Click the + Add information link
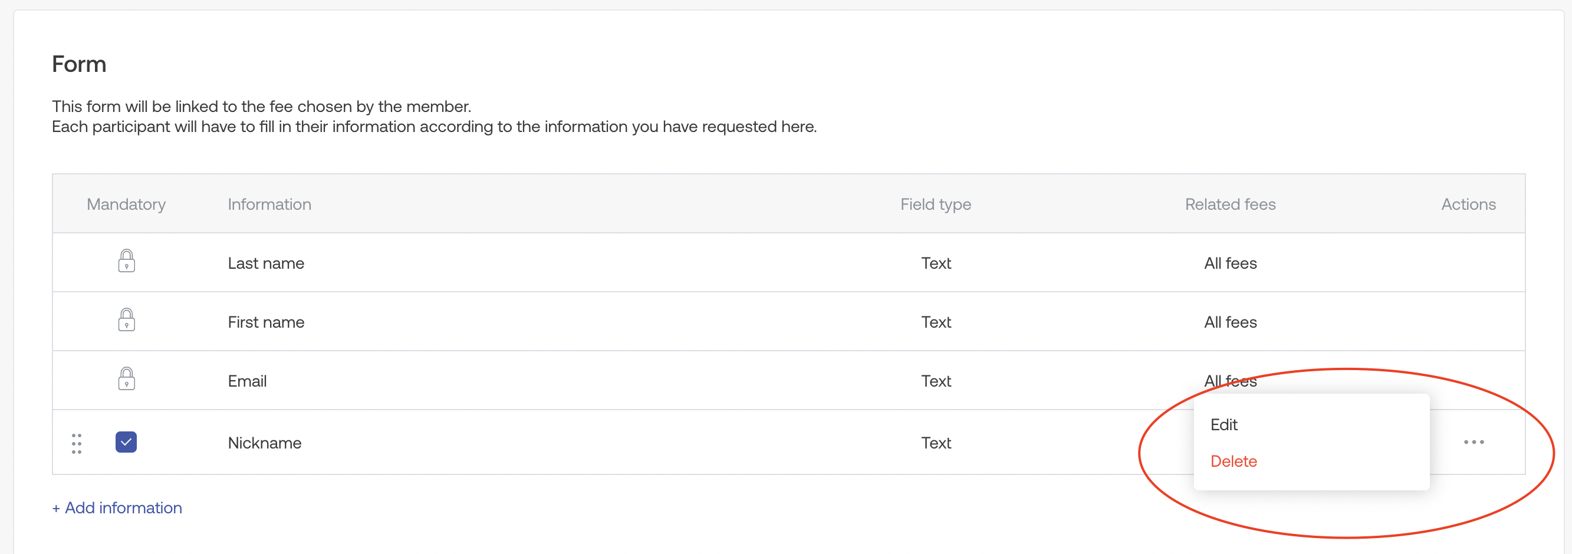 pos(117,507)
